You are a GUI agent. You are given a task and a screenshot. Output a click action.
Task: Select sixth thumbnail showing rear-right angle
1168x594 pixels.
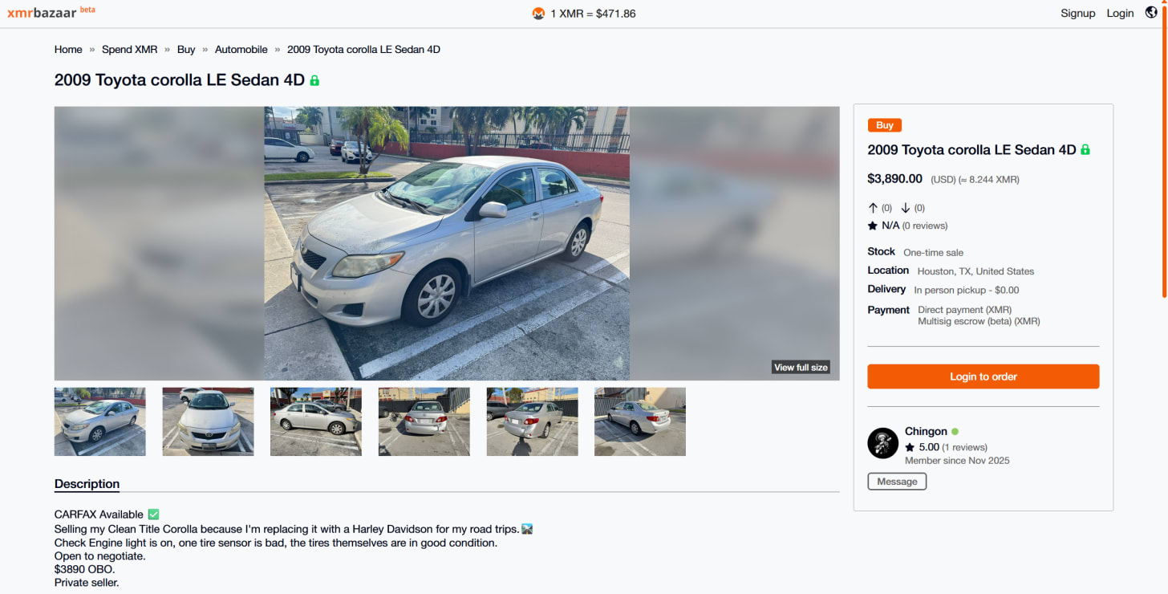tap(640, 421)
